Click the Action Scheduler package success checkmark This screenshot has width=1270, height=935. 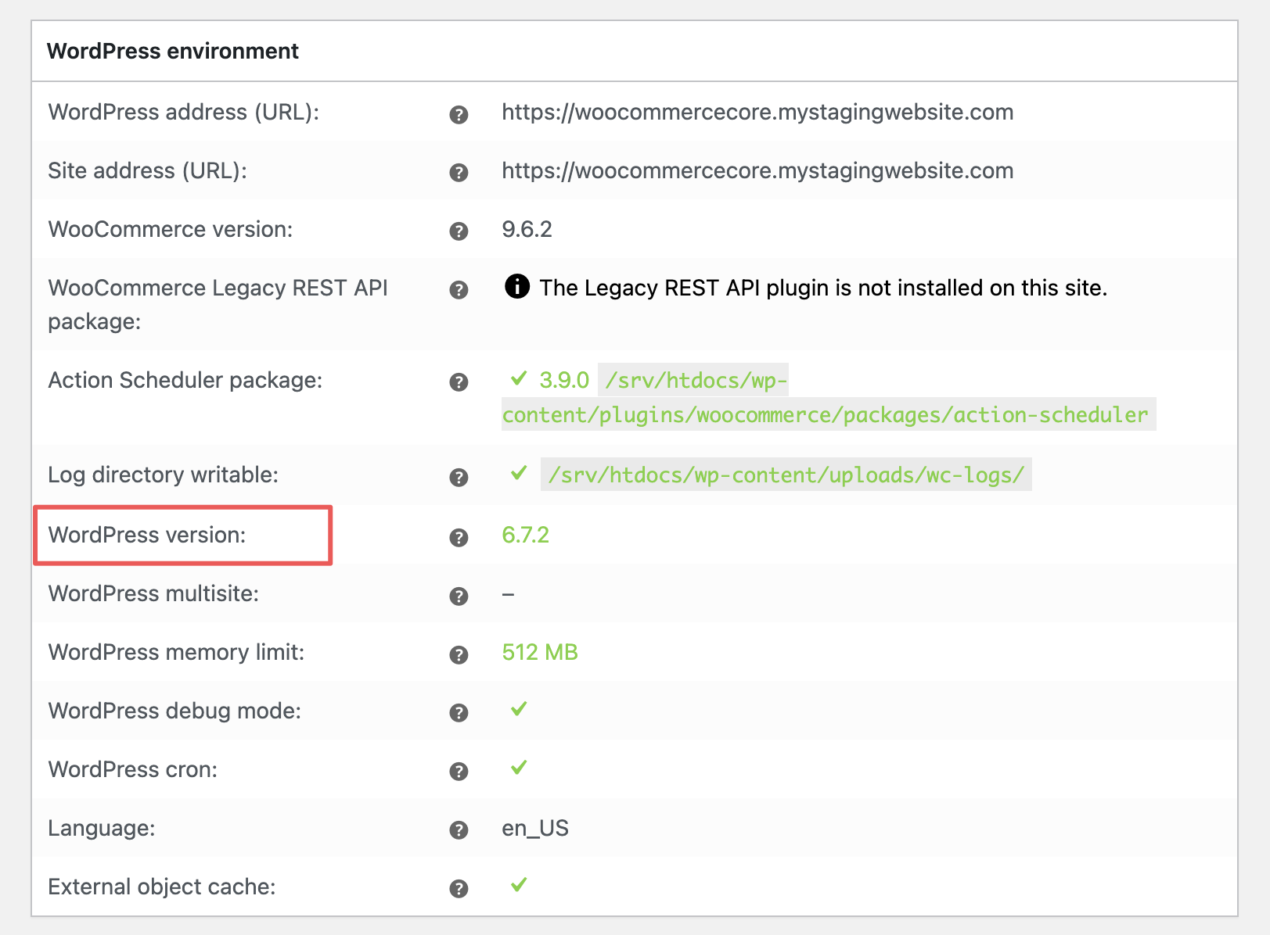click(x=518, y=380)
